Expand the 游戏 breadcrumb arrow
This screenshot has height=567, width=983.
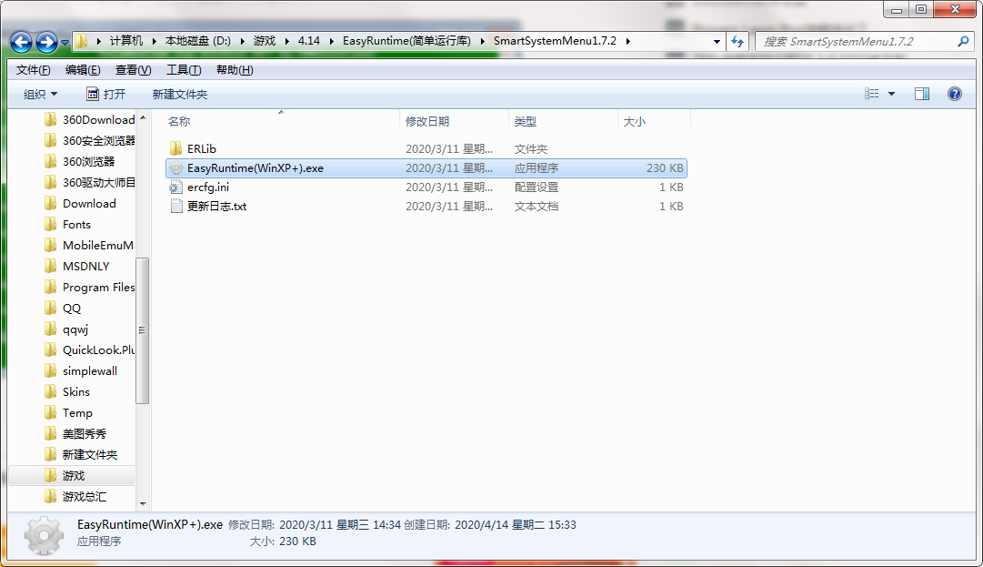pos(286,41)
